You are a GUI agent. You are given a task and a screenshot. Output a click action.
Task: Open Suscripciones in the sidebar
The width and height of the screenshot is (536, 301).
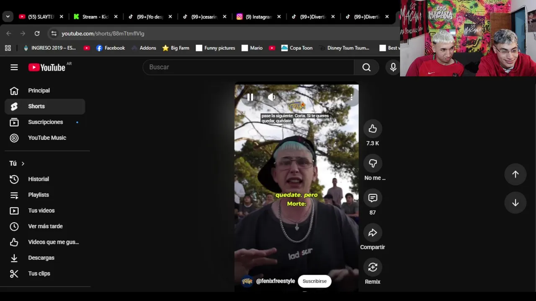[45, 122]
